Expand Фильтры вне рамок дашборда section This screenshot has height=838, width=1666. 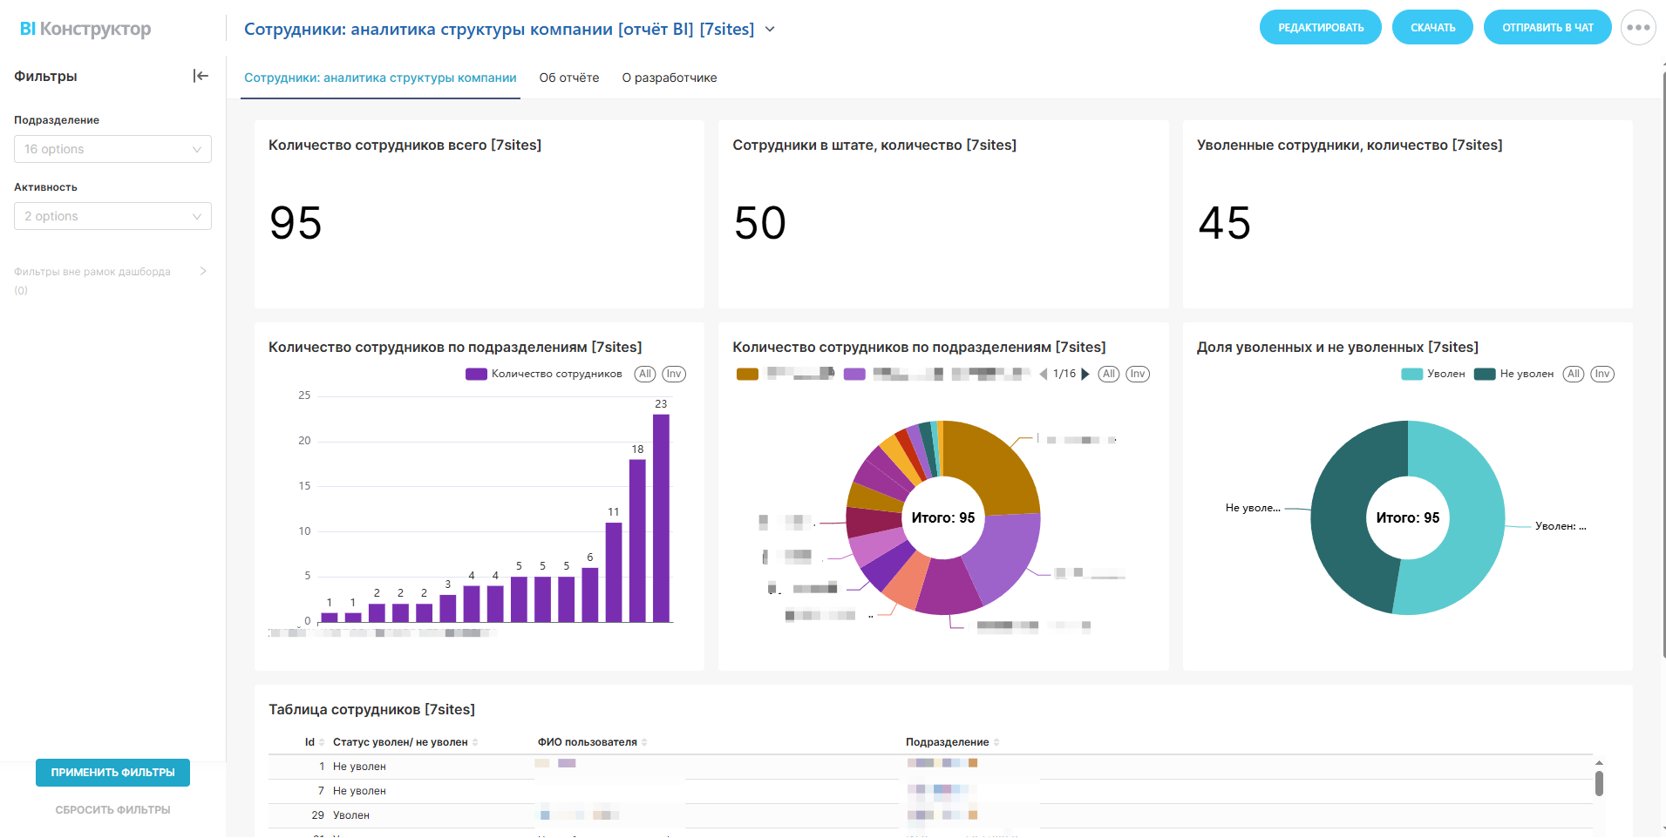point(202,272)
